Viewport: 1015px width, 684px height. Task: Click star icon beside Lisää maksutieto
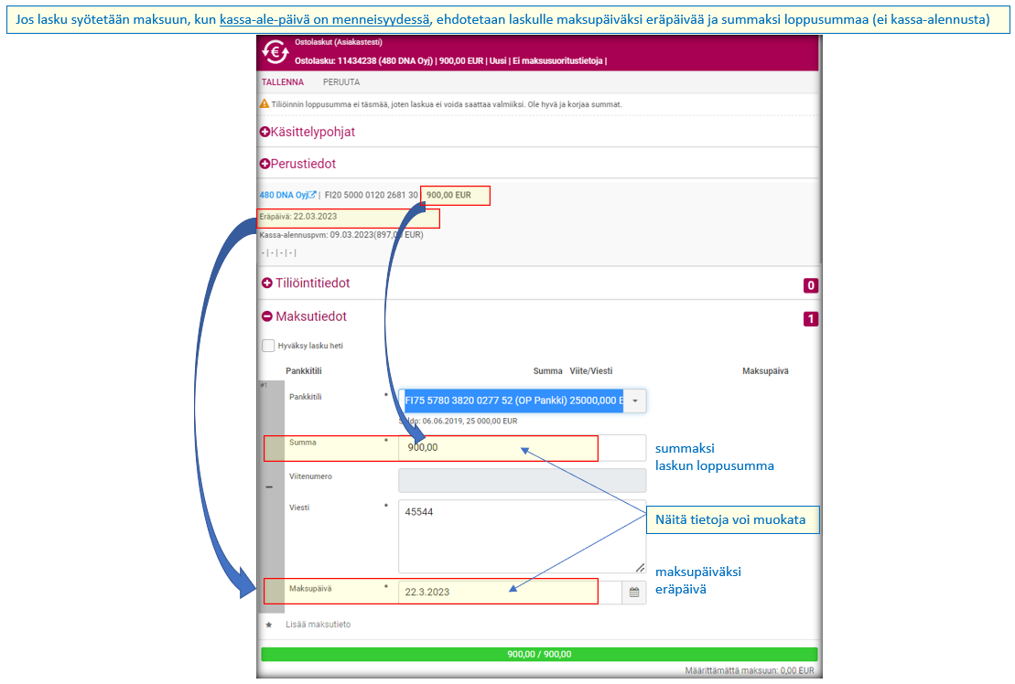coord(269,625)
